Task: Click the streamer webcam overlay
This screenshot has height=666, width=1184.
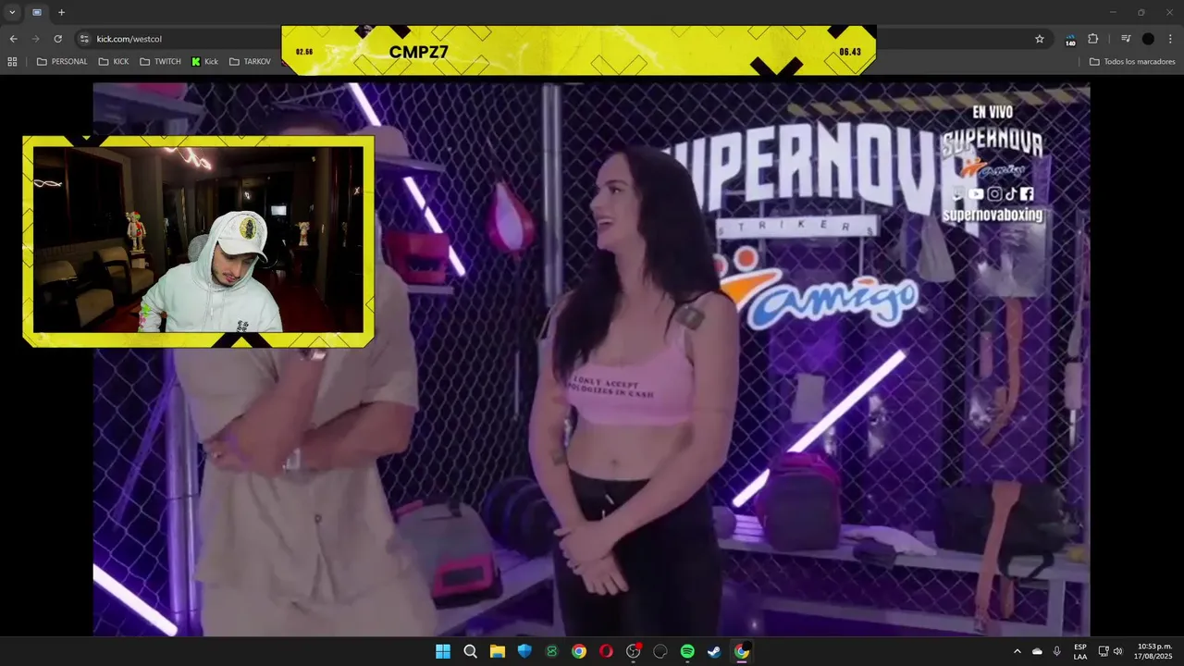Action: click(x=198, y=240)
